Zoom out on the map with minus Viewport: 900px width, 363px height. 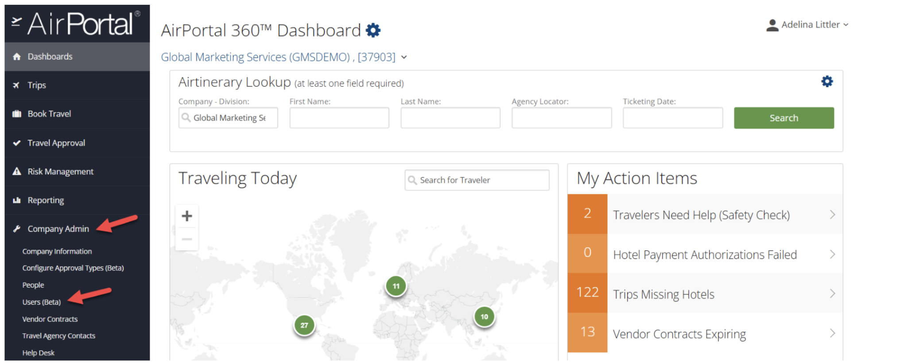(187, 239)
